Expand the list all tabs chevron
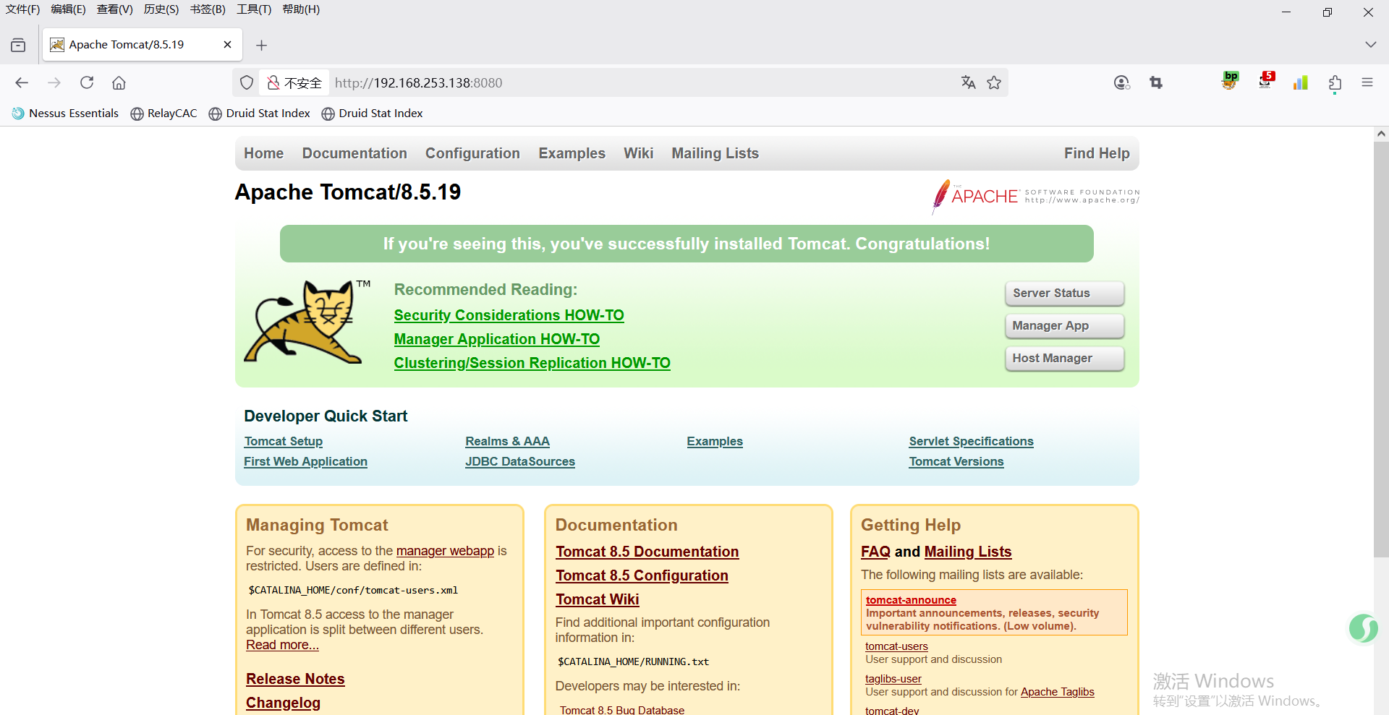Image resolution: width=1389 pixels, height=715 pixels. 1370,45
